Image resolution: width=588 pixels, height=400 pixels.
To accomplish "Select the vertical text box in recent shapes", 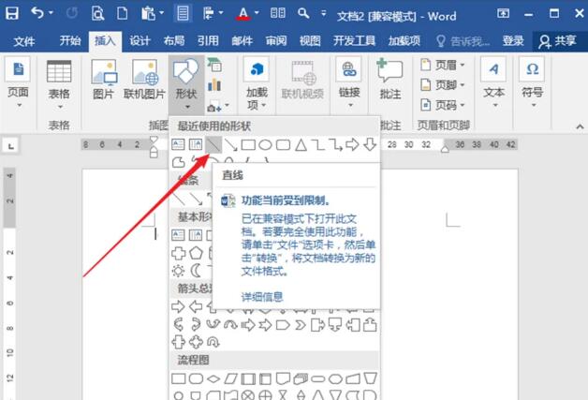I will [196, 144].
